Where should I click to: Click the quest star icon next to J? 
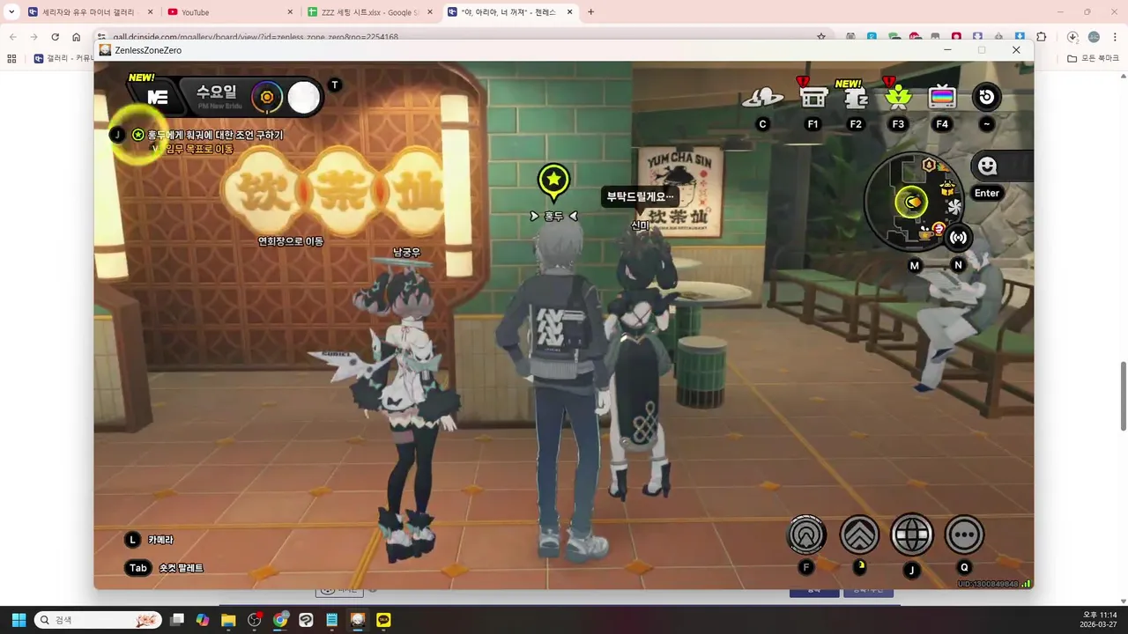(138, 135)
